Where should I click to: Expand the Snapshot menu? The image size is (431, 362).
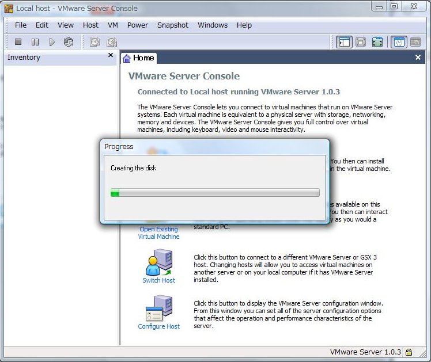[x=173, y=25]
